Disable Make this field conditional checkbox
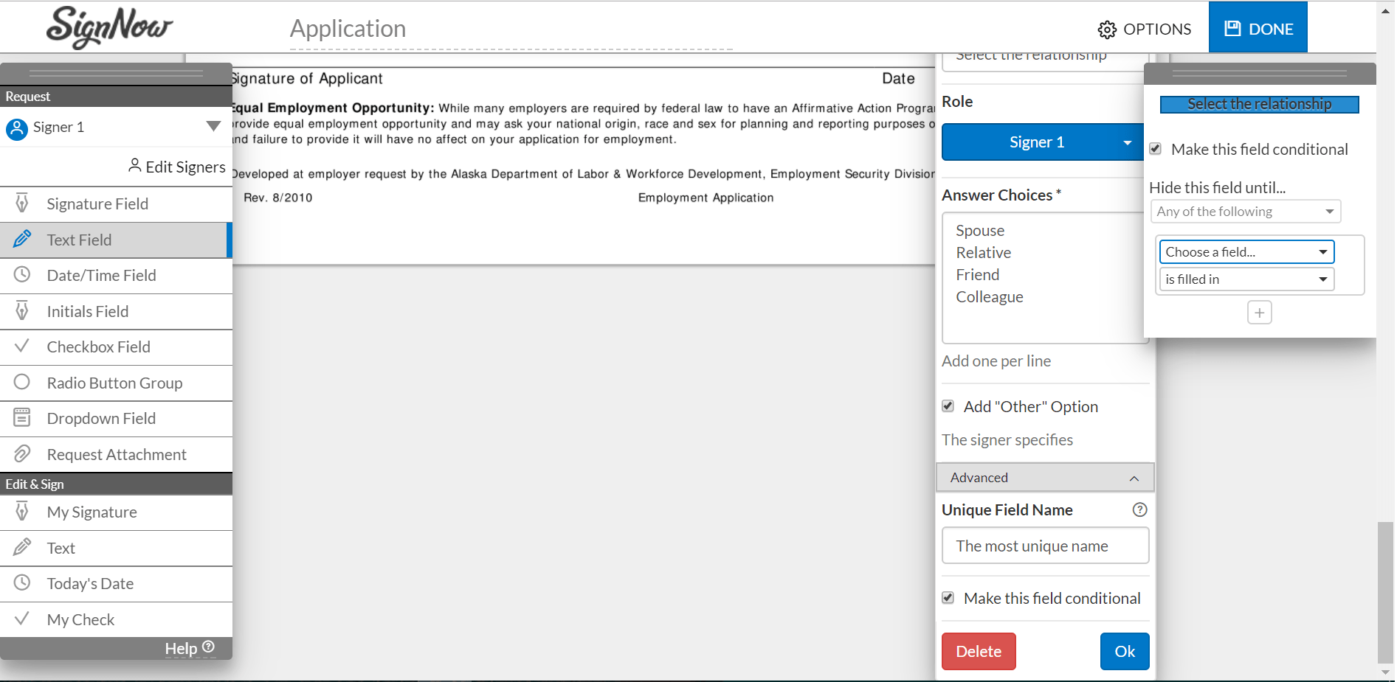Viewport: 1397px width, 682px height. point(948,597)
